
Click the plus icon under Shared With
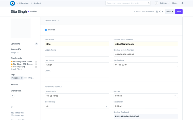pyautogui.click(x=13, y=95)
